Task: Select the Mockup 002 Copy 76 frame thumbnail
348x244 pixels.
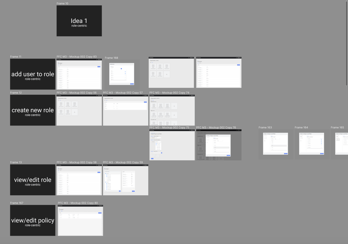Action: (x=219, y=145)
